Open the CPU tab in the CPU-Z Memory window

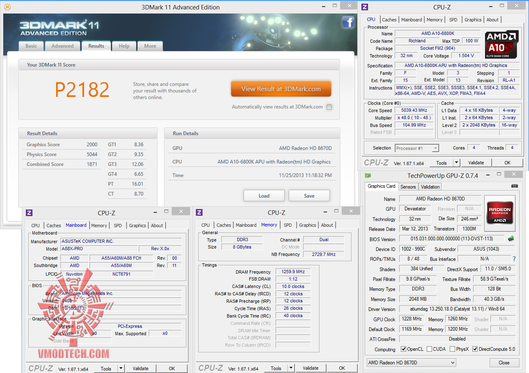click(x=206, y=225)
